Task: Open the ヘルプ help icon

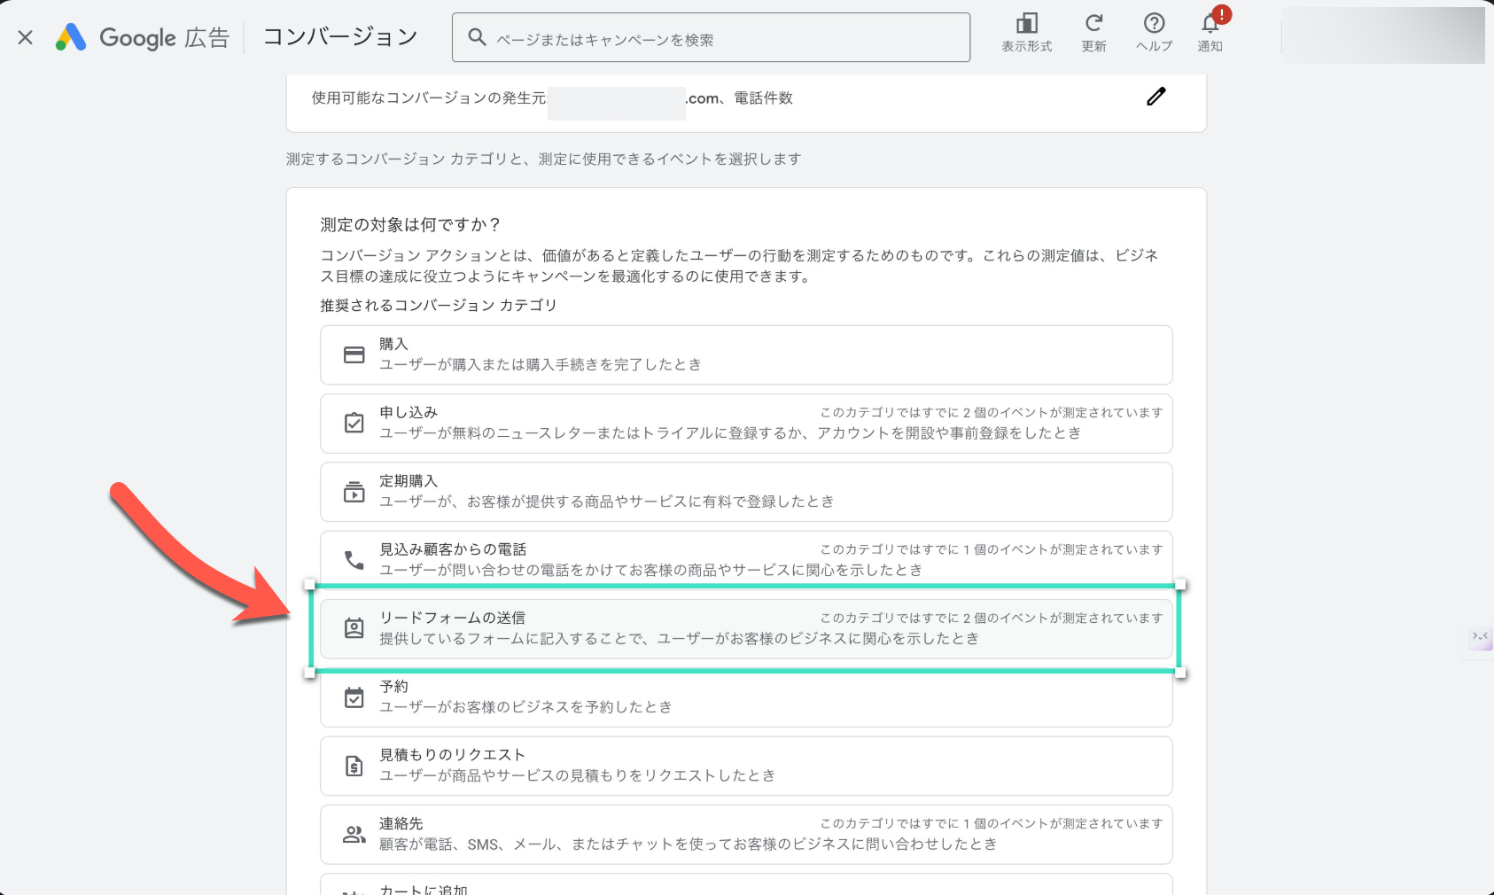Action: (x=1154, y=24)
